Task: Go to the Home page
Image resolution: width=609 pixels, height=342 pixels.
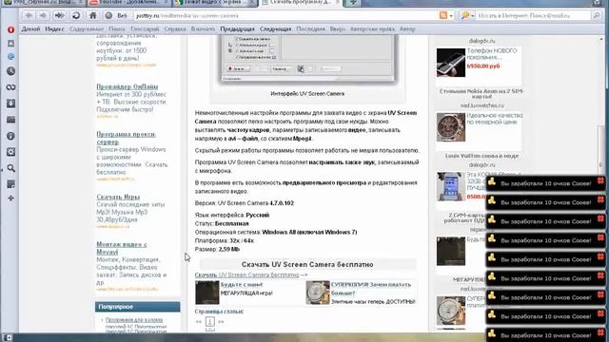Action: click(x=93, y=15)
